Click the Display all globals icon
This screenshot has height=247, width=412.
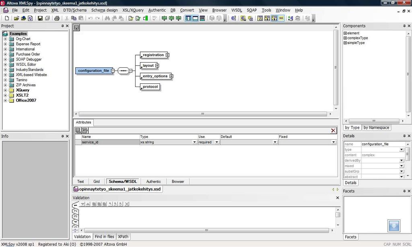pyautogui.click(x=243, y=18)
